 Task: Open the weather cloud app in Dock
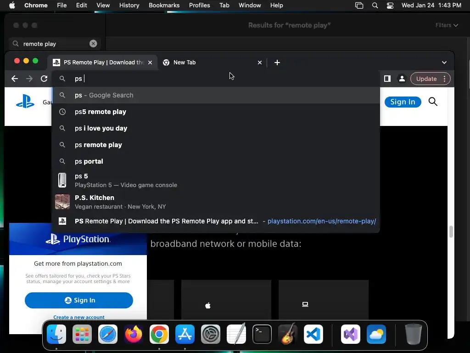(376, 334)
